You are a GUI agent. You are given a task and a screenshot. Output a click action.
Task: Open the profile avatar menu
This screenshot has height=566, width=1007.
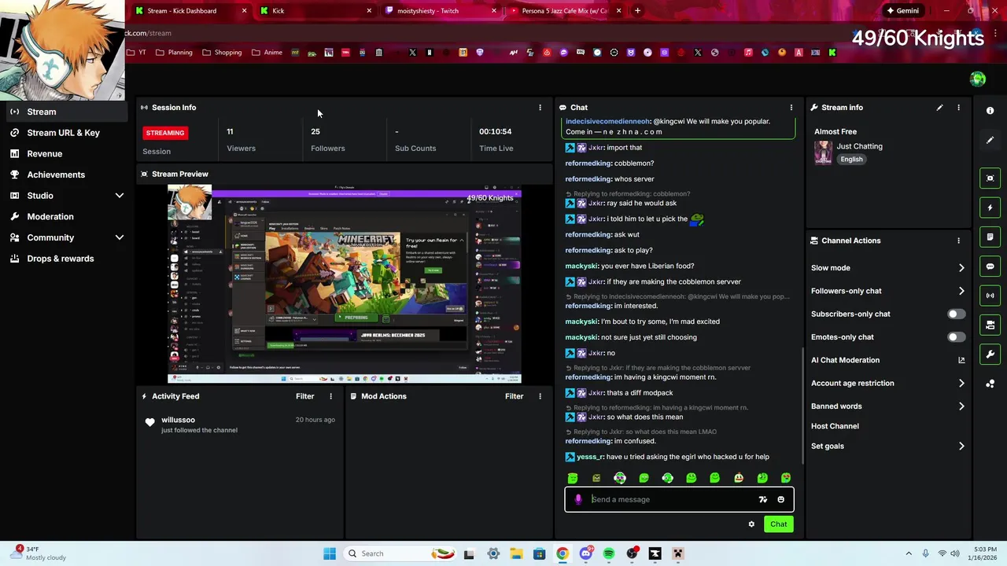tap(978, 79)
